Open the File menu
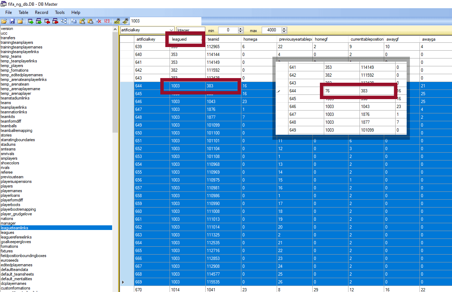452x292 pixels. (x=9, y=12)
